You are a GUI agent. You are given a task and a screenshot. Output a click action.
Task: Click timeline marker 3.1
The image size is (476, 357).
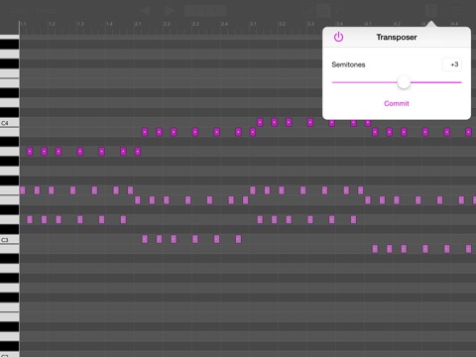pos(253,24)
